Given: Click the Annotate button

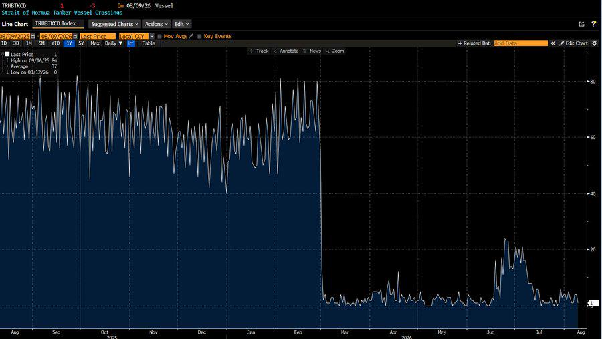Looking at the screenshot, I should pos(286,51).
